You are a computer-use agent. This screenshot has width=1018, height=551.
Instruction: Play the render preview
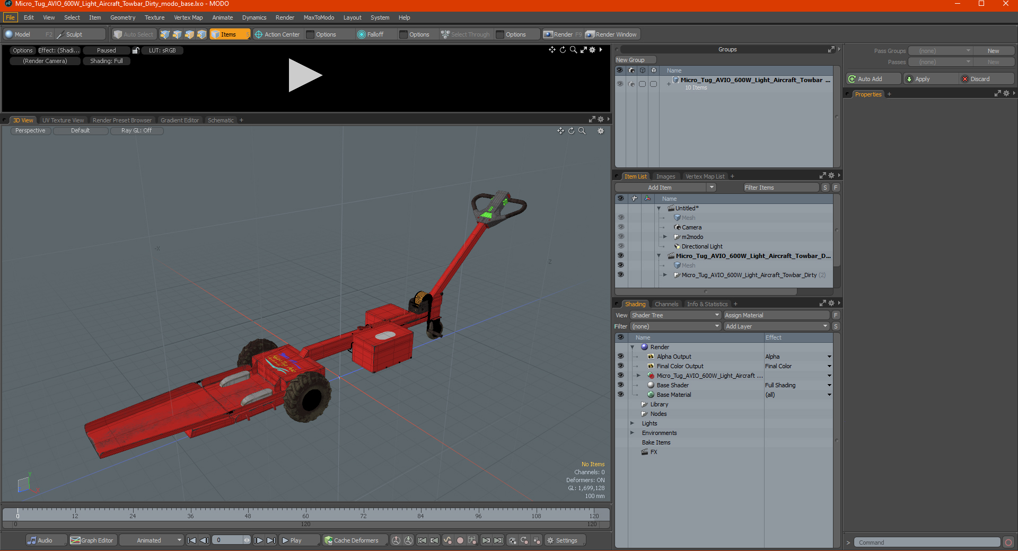click(x=304, y=75)
